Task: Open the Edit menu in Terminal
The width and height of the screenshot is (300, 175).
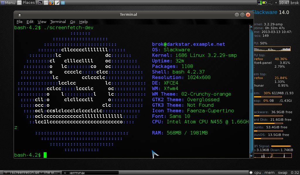Action: click(x=30, y=22)
